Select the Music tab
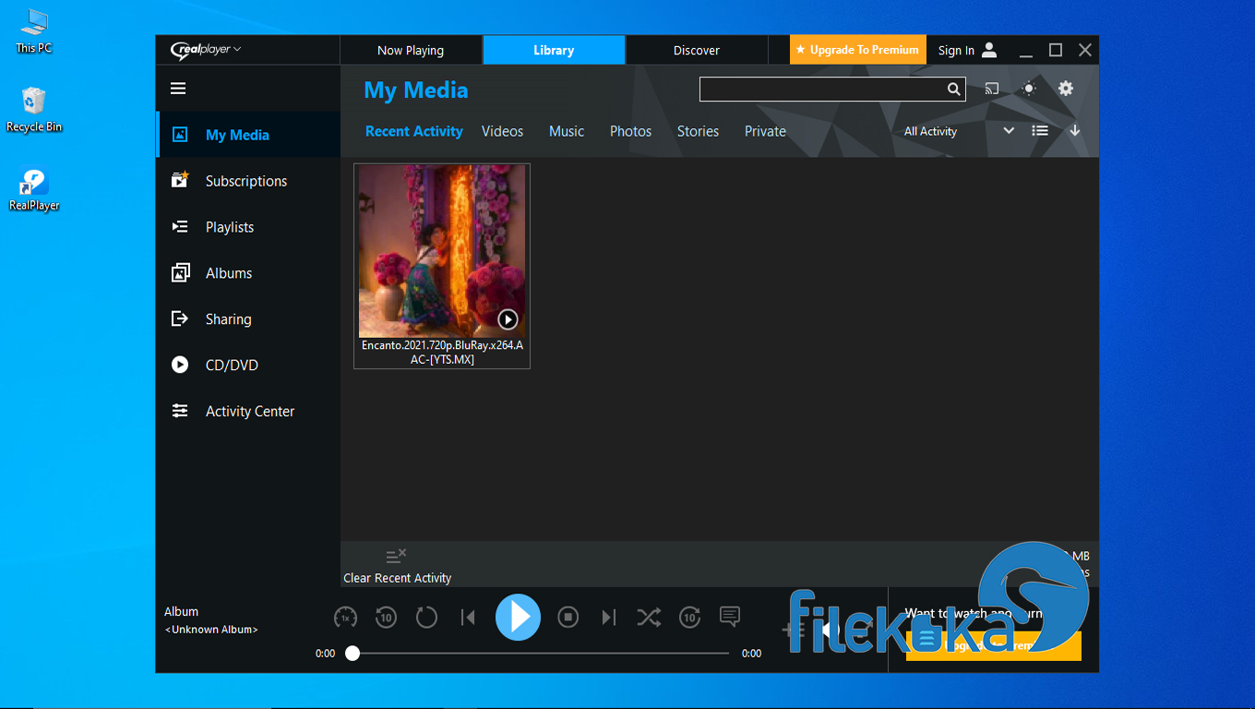This screenshot has width=1255, height=709. click(x=567, y=131)
